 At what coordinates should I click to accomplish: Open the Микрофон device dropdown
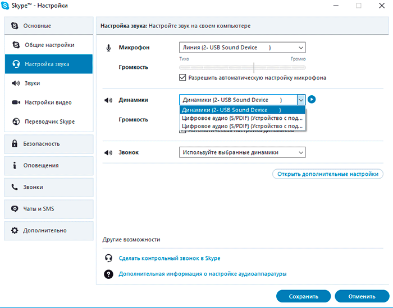coord(242,48)
